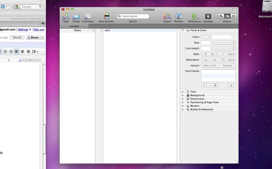Click Increase indent icon in browser document

point(11,52)
